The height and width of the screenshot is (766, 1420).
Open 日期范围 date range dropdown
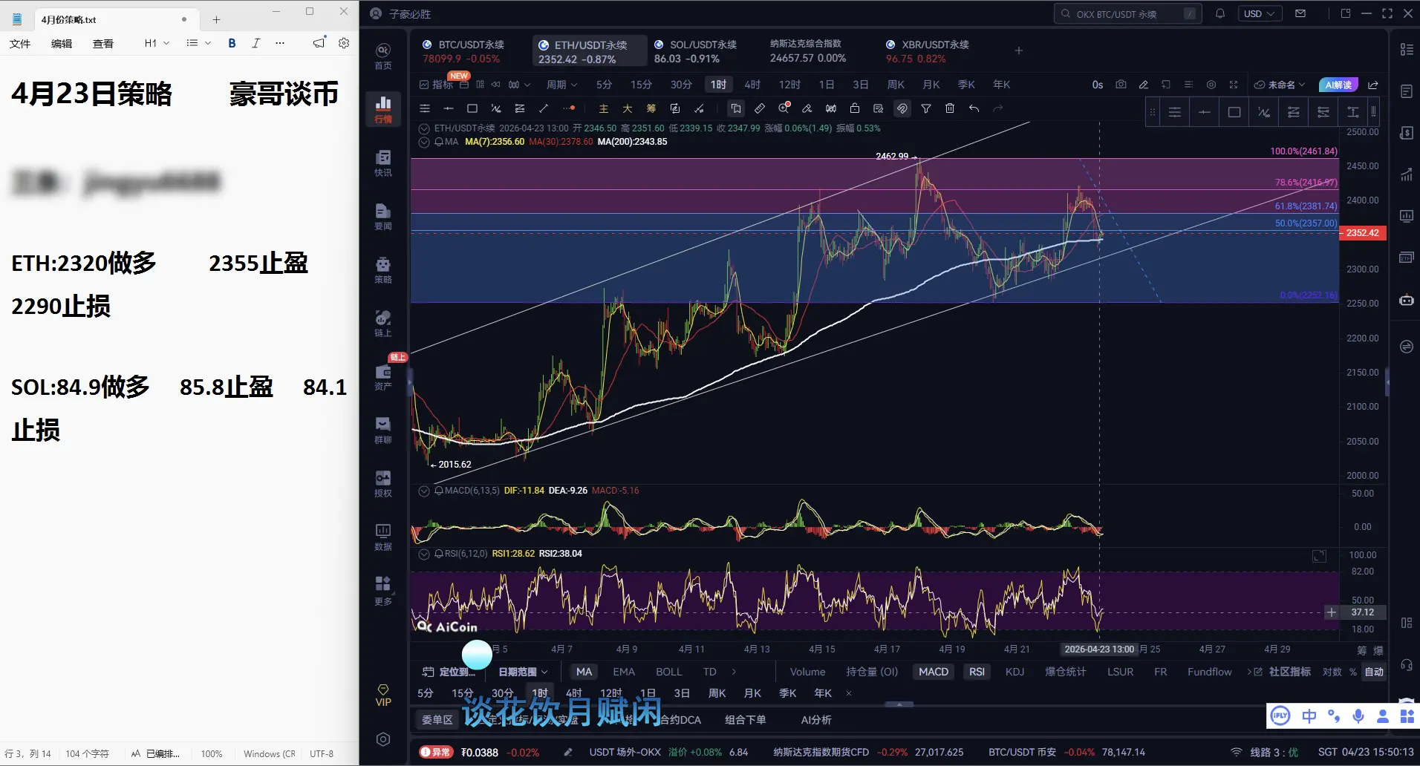point(523,672)
